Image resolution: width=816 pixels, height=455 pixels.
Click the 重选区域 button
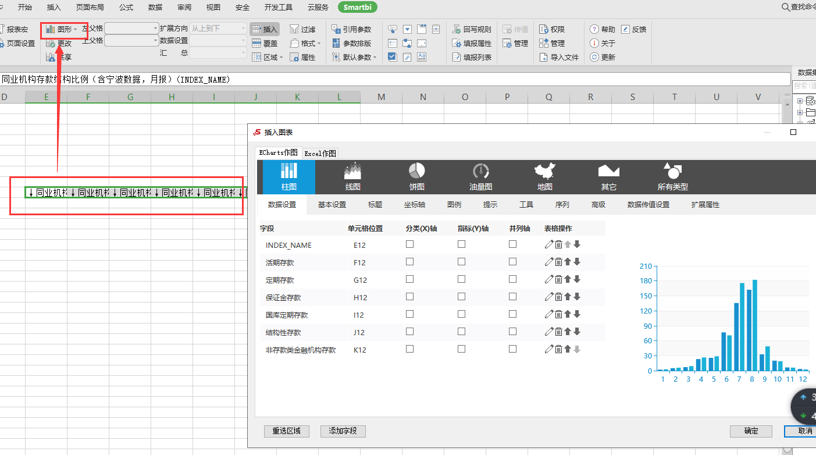pos(287,431)
